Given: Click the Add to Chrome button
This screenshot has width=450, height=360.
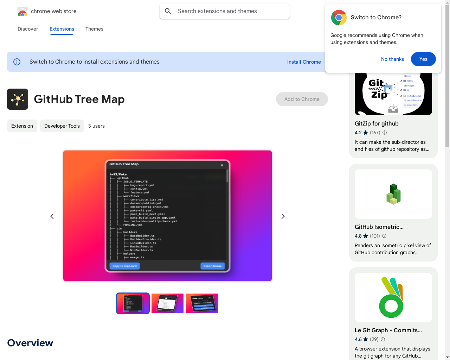Looking at the screenshot, I should pyautogui.click(x=302, y=99).
